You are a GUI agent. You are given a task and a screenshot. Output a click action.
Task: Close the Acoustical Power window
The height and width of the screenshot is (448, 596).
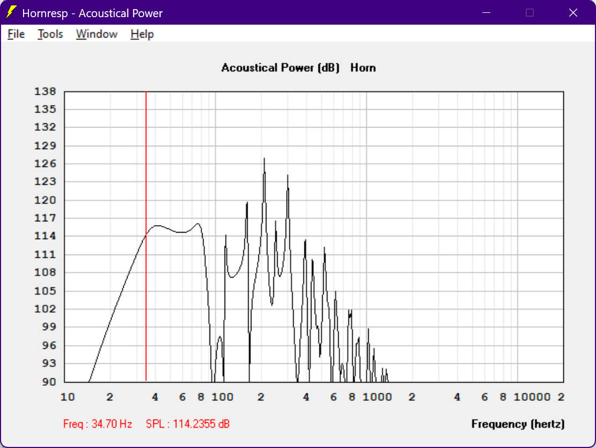(x=573, y=12)
